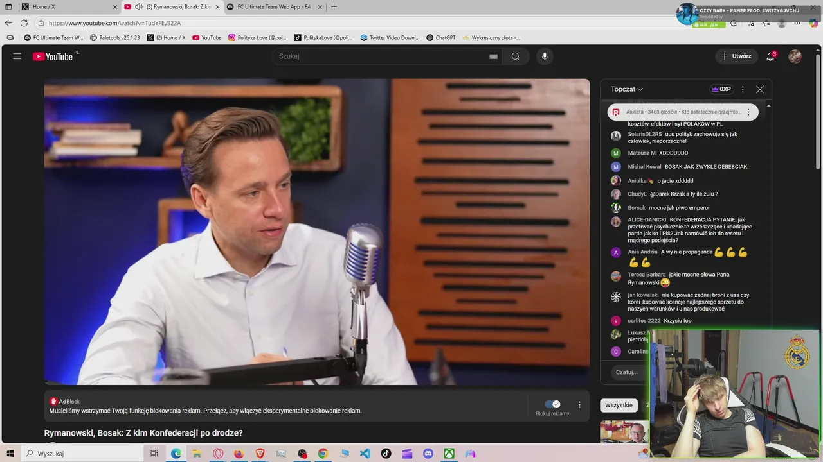Image resolution: width=823 pixels, height=462 pixels.
Task: Close the Home / X tab
Action: (116, 7)
